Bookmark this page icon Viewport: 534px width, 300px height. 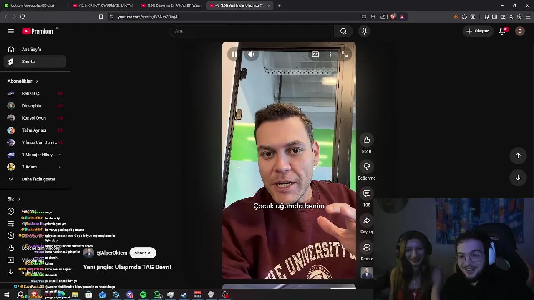(x=101, y=17)
